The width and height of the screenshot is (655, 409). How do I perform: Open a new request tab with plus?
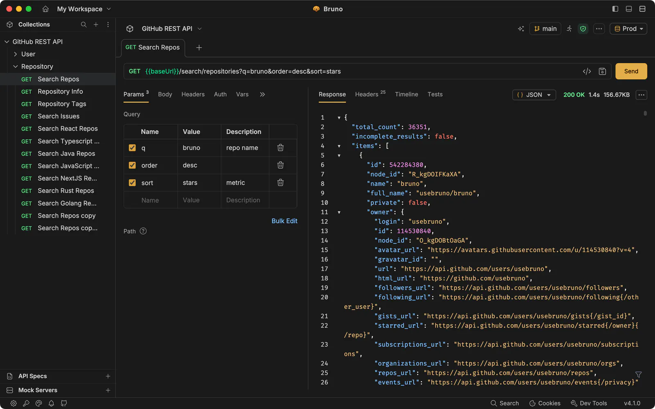pyautogui.click(x=199, y=48)
